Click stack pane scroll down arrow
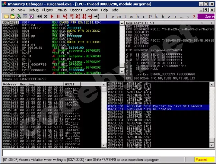 pos(211,145)
